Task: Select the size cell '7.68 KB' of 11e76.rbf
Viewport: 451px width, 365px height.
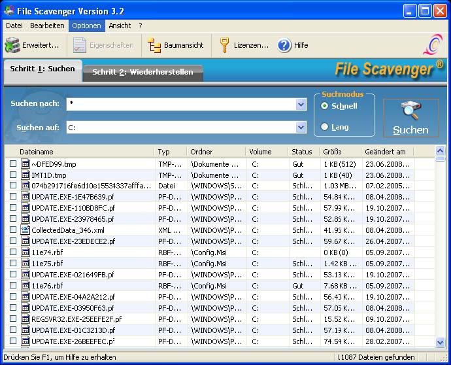Action: [341, 286]
